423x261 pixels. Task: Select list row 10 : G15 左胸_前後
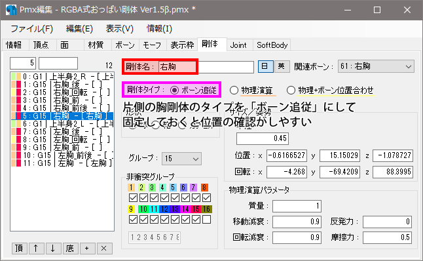pos(62,155)
